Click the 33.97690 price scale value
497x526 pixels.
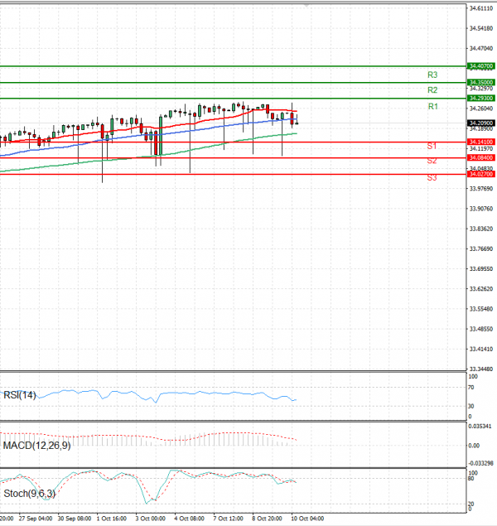pos(481,189)
